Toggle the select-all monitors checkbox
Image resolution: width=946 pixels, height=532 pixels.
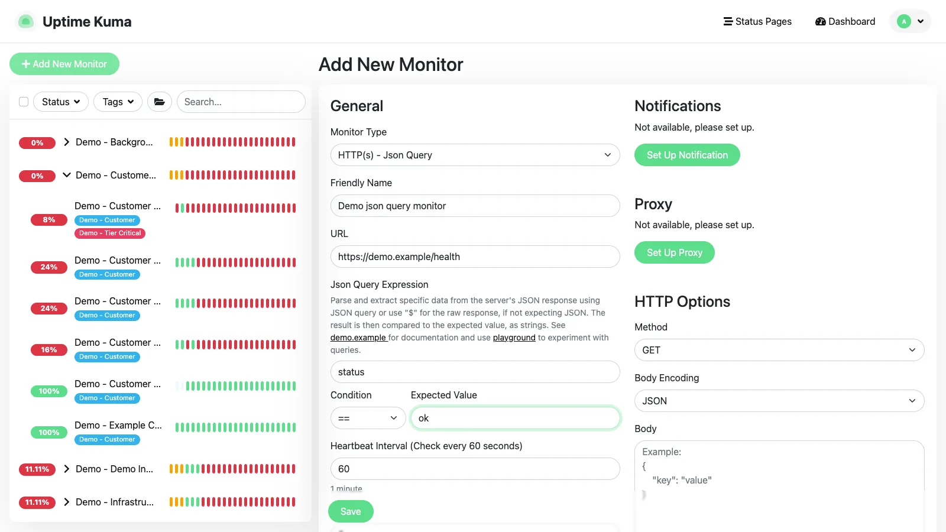(x=24, y=102)
